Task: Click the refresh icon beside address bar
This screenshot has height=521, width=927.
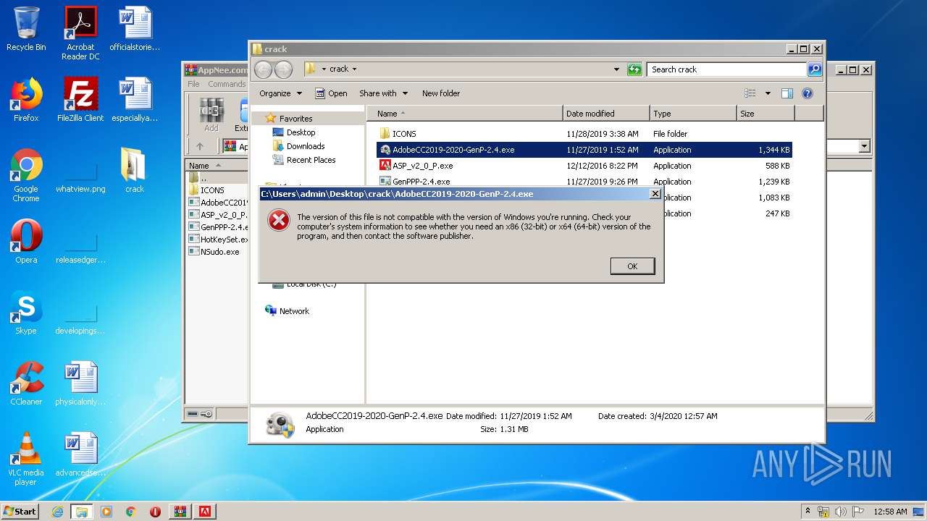Action: [634, 69]
